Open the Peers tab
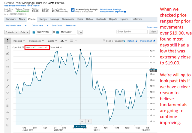192x133 pixels. 80,19
